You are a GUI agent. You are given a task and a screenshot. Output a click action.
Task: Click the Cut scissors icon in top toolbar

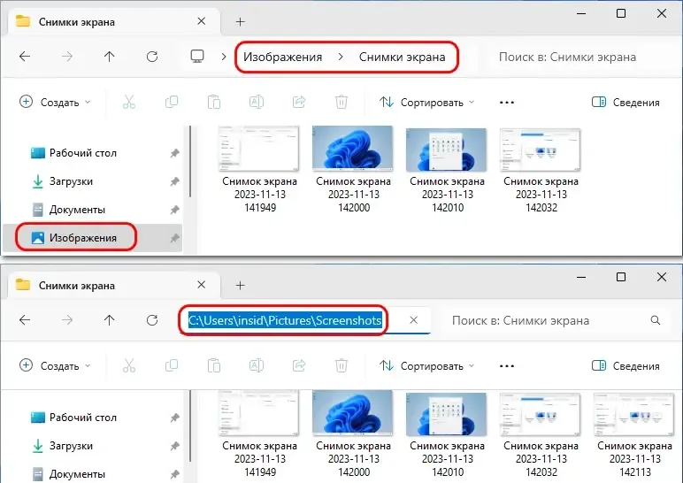[x=129, y=102]
